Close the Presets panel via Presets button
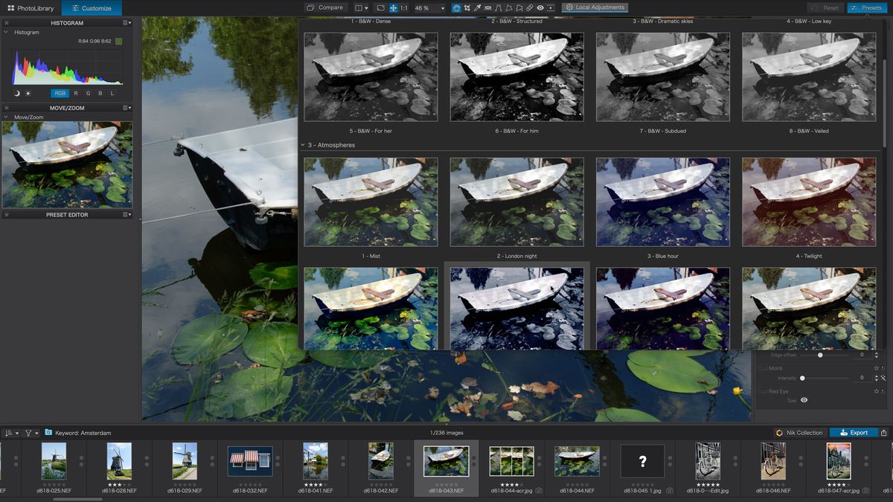Image resolution: width=893 pixels, height=502 pixels. tap(866, 7)
